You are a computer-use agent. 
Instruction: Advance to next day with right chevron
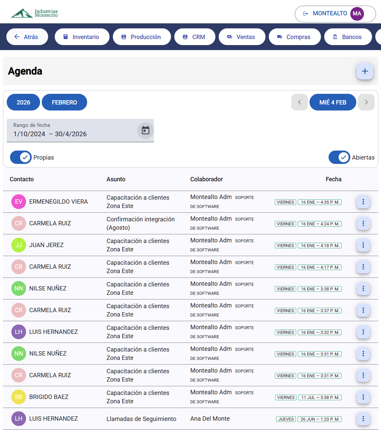click(x=366, y=102)
